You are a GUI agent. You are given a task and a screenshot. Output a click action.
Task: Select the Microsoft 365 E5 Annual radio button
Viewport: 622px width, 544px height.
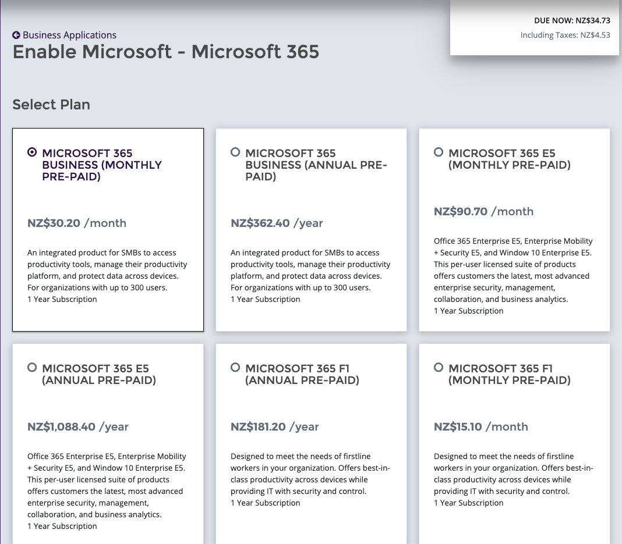pyautogui.click(x=32, y=368)
